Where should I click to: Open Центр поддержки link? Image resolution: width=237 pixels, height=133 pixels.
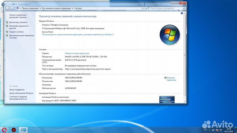coord(17,90)
